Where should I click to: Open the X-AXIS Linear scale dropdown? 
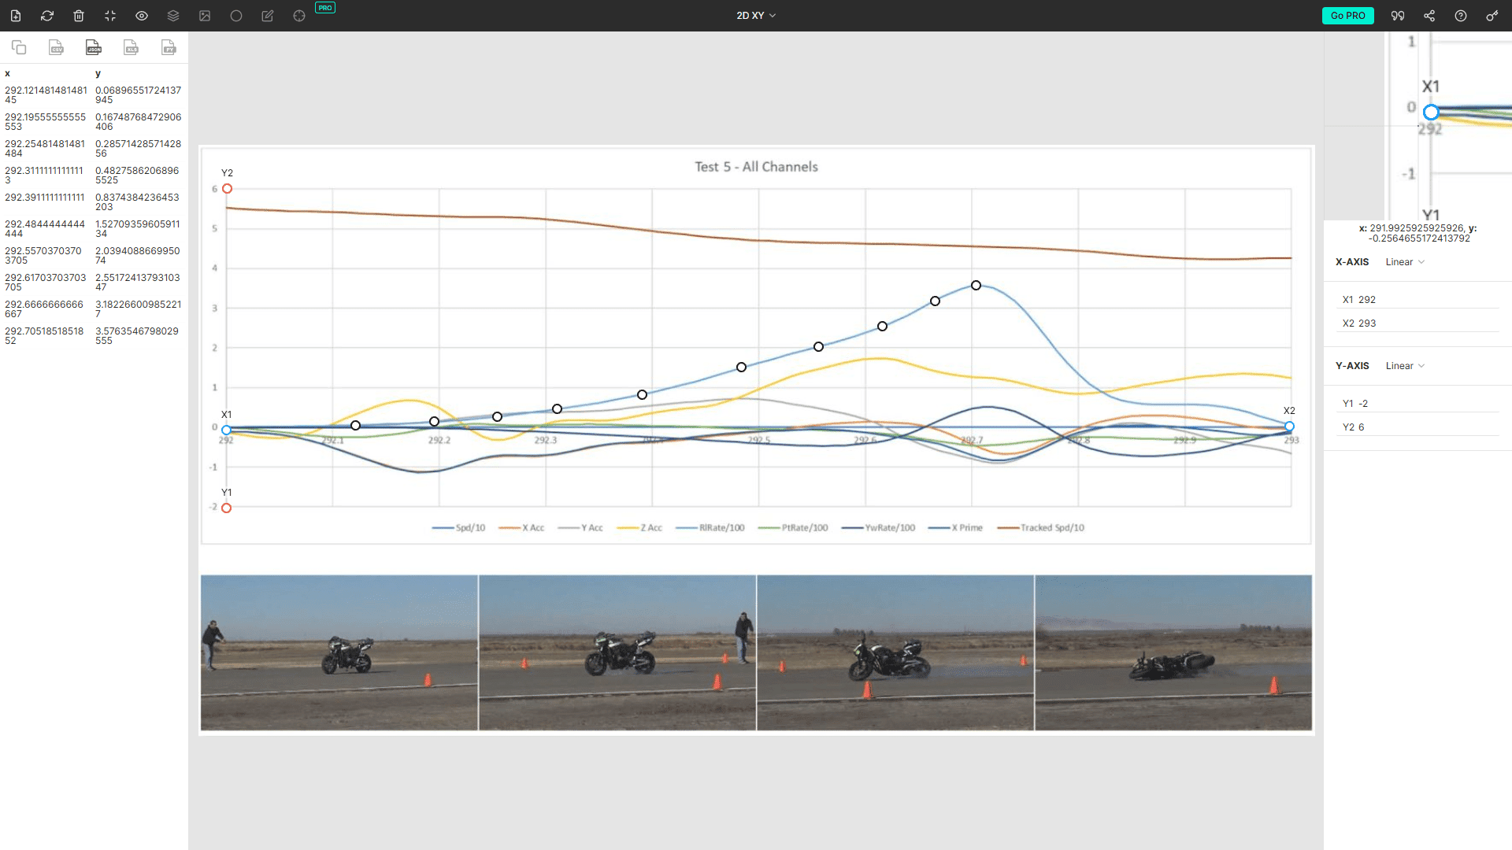click(x=1405, y=262)
